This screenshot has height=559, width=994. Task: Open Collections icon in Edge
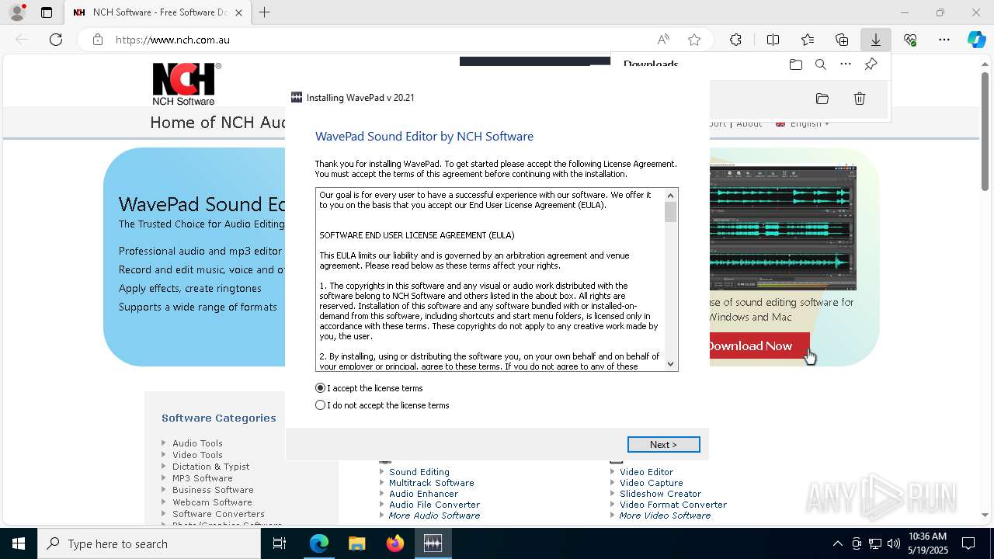click(842, 40)
